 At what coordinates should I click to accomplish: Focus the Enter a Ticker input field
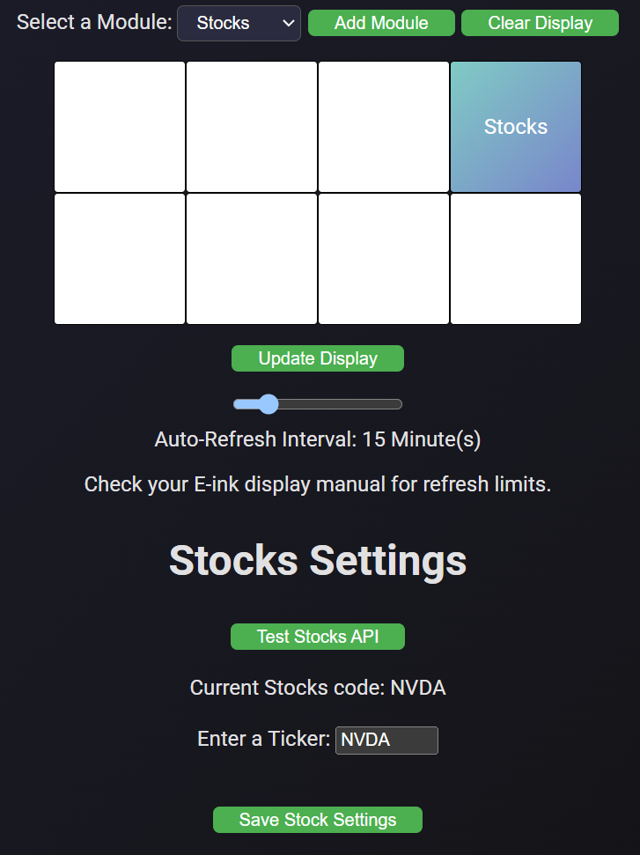coord(386,740)
